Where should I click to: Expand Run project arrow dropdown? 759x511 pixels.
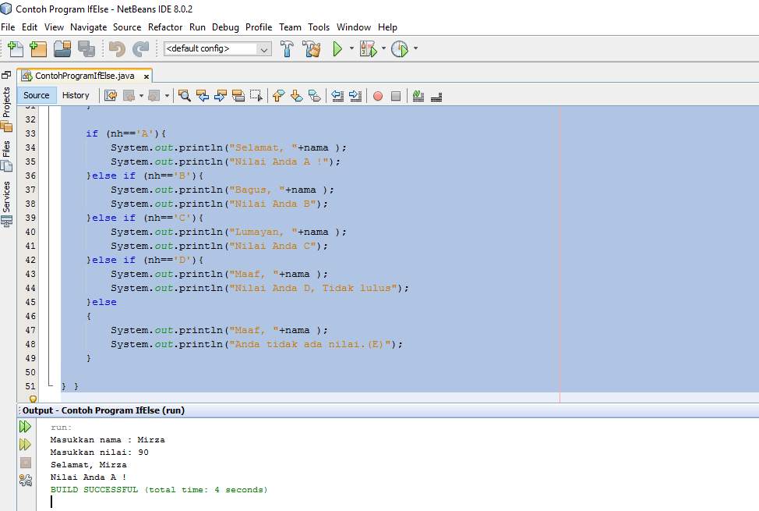pos(351,48)
